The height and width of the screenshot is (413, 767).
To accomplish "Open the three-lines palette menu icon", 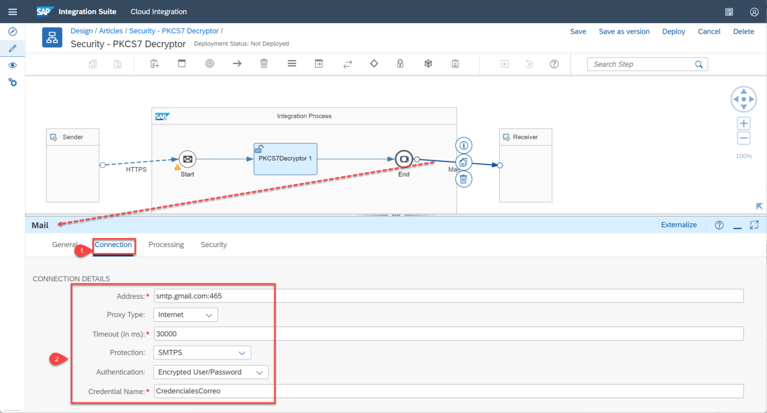I will pos(292,63).
